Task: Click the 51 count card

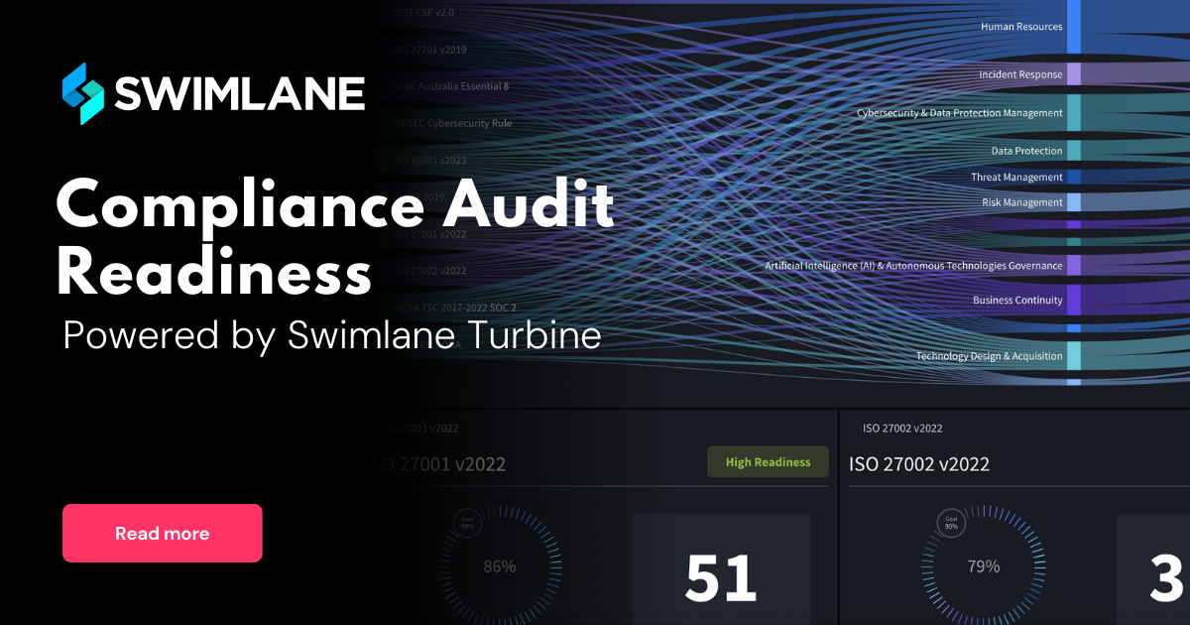Action: pyautogui.click(x=721, y=569)
